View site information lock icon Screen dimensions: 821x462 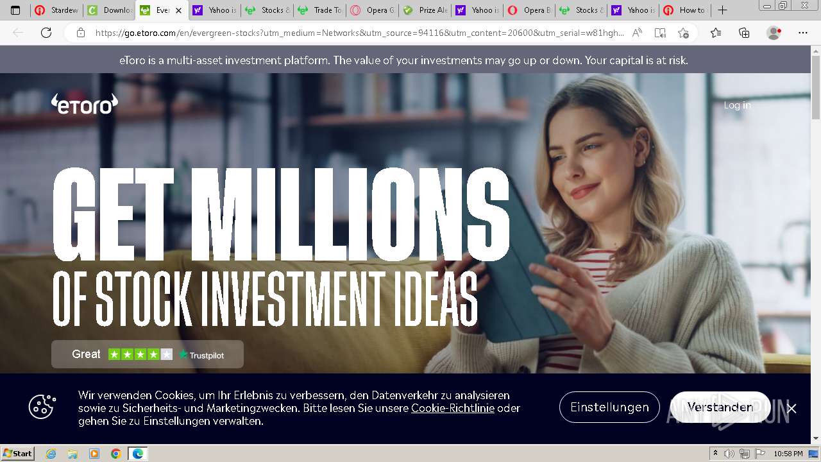click(81, 33)
